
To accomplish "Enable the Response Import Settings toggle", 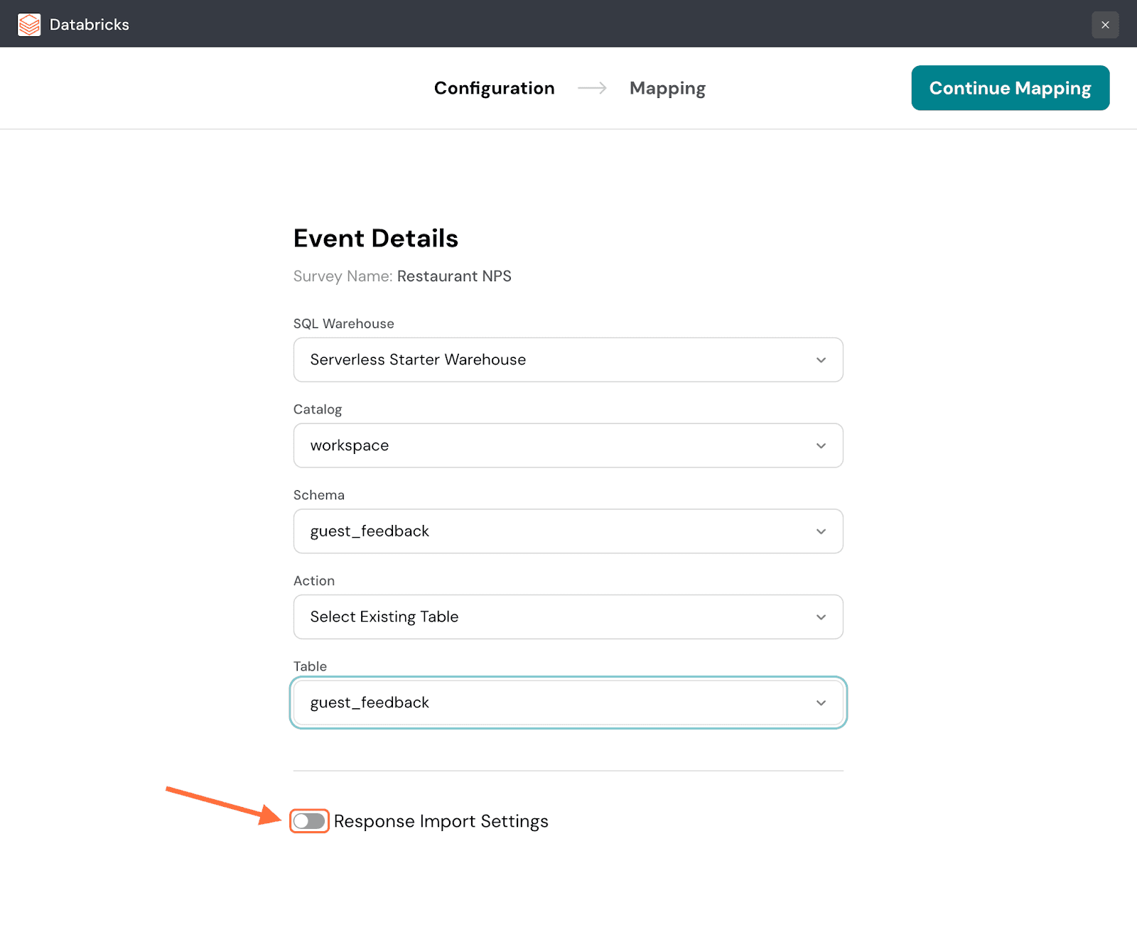I will coord(309,821).
